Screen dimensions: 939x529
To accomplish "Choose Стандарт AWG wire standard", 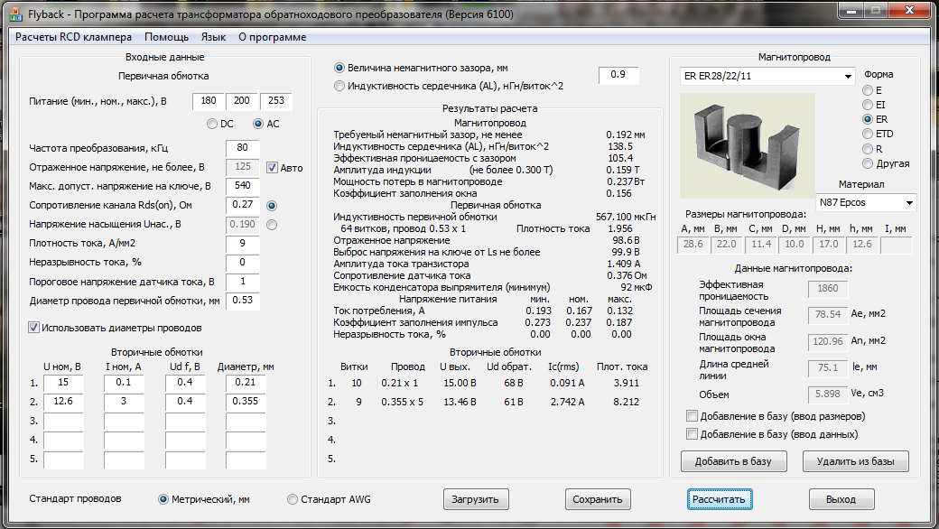I will [293, 499].
